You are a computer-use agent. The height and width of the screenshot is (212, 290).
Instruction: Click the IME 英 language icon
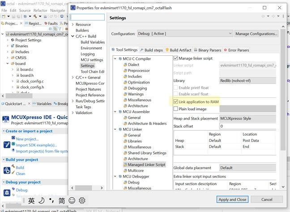(x=31, y=200)
